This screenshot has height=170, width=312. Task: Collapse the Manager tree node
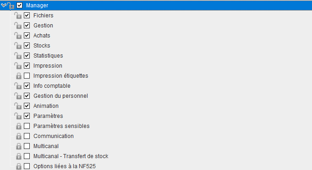(3, 5)
